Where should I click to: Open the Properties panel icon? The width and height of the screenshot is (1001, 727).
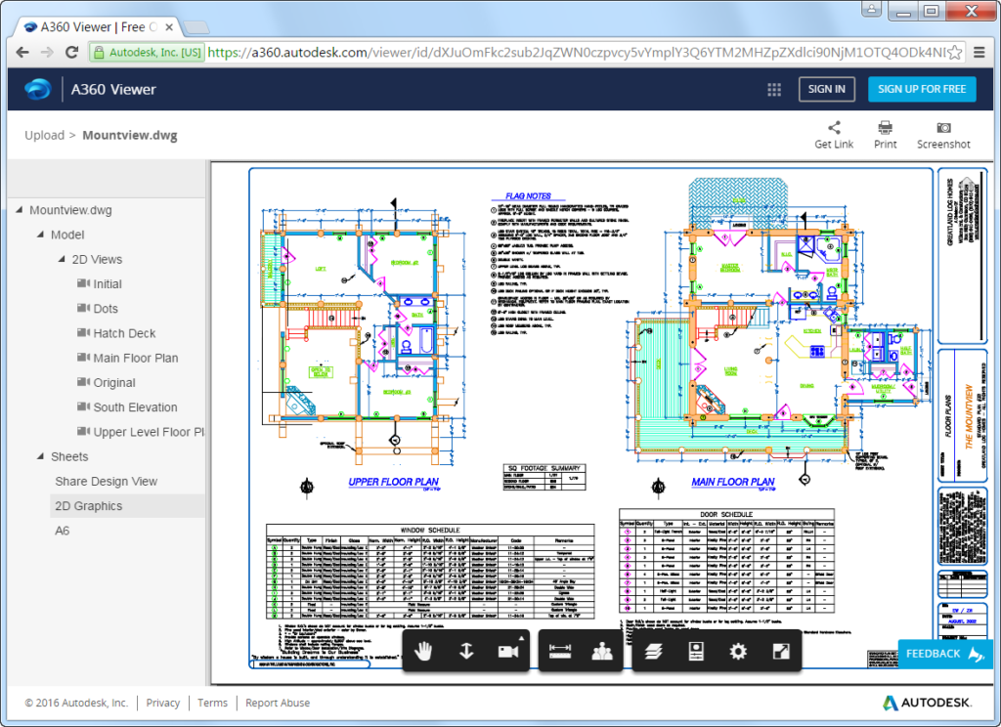point(696,651)
